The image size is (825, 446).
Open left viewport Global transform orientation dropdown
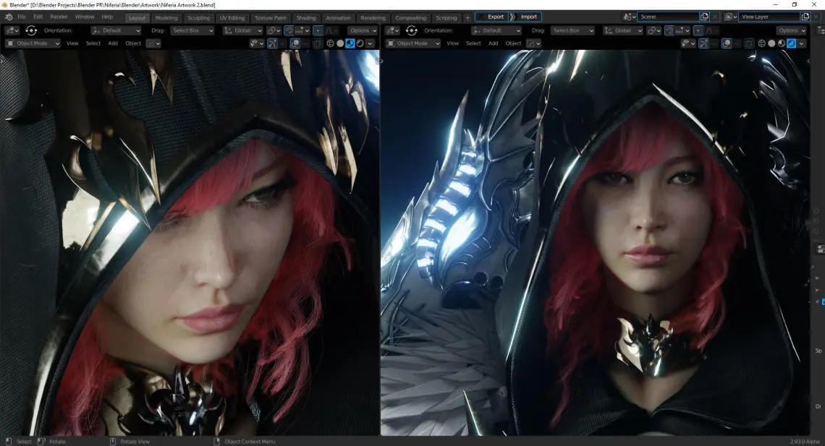click(242, 30)
